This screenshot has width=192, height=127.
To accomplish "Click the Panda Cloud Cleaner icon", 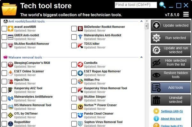I will [80, 115].
